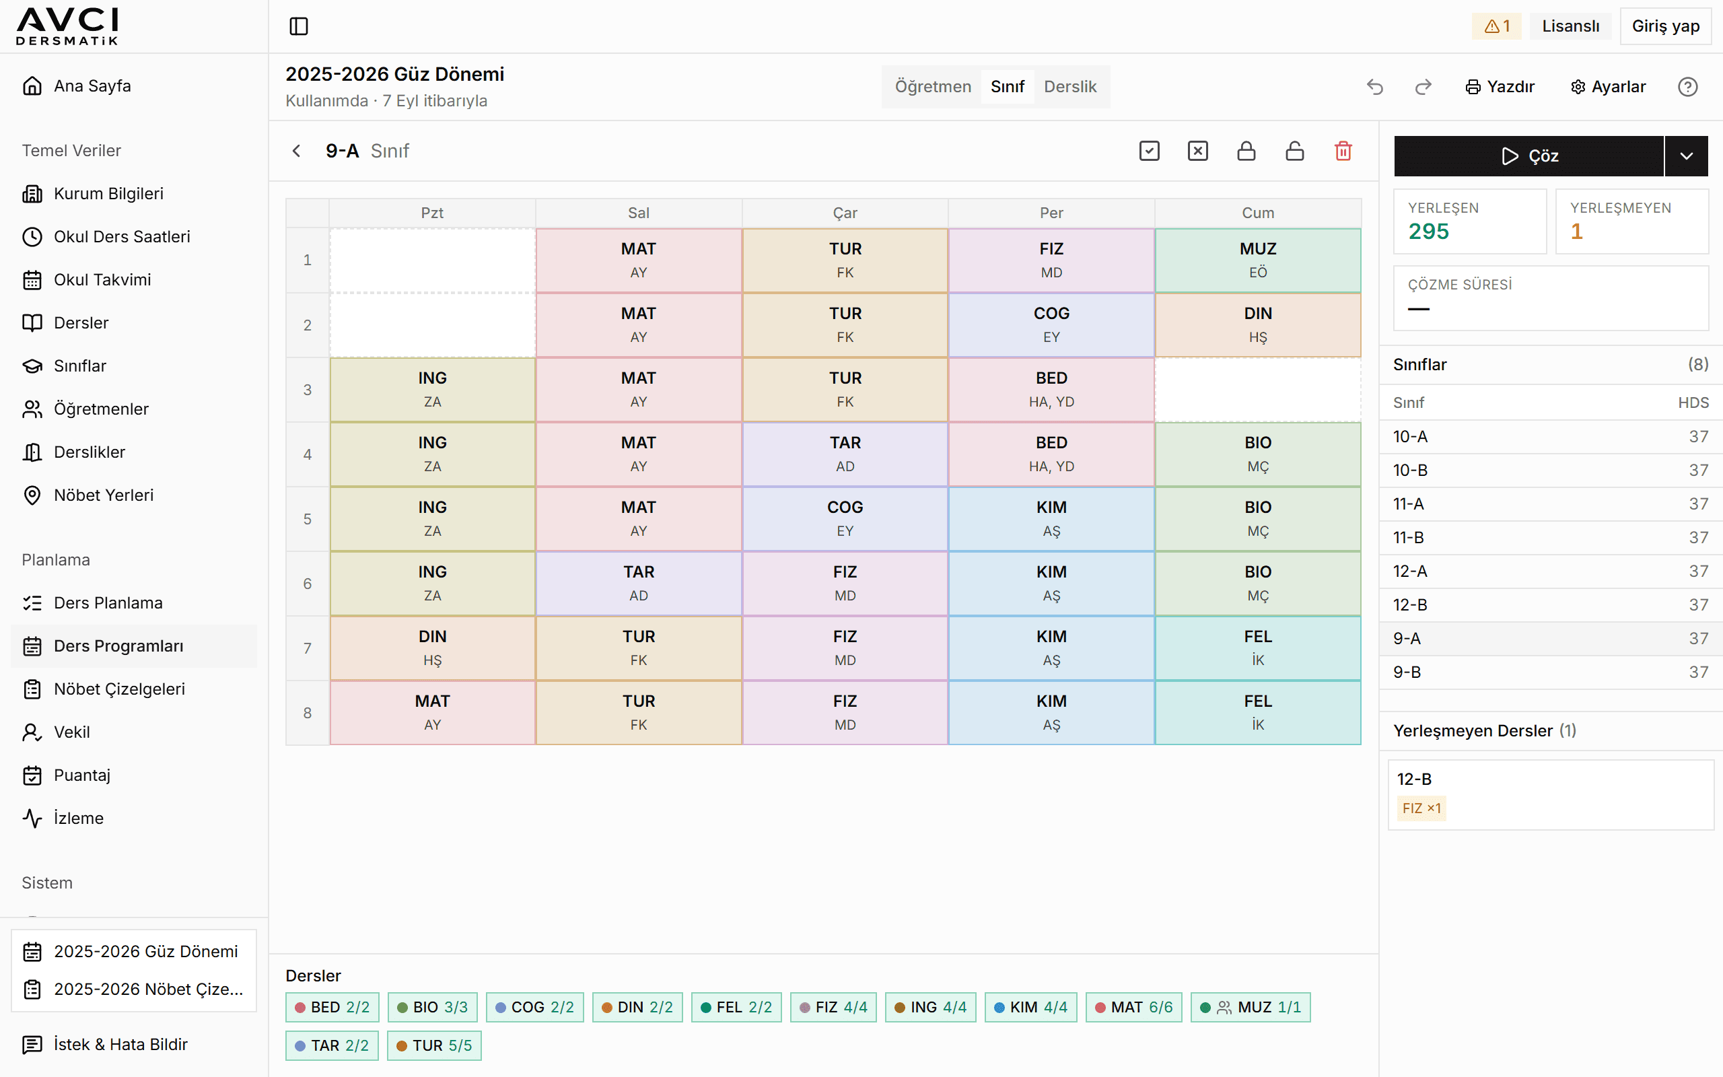The height and width of the screenshot is (1077, 1723).
Task: Expand the Çöz dropdown arrow
Action: pyautogui.click(x=1686, y=156)
